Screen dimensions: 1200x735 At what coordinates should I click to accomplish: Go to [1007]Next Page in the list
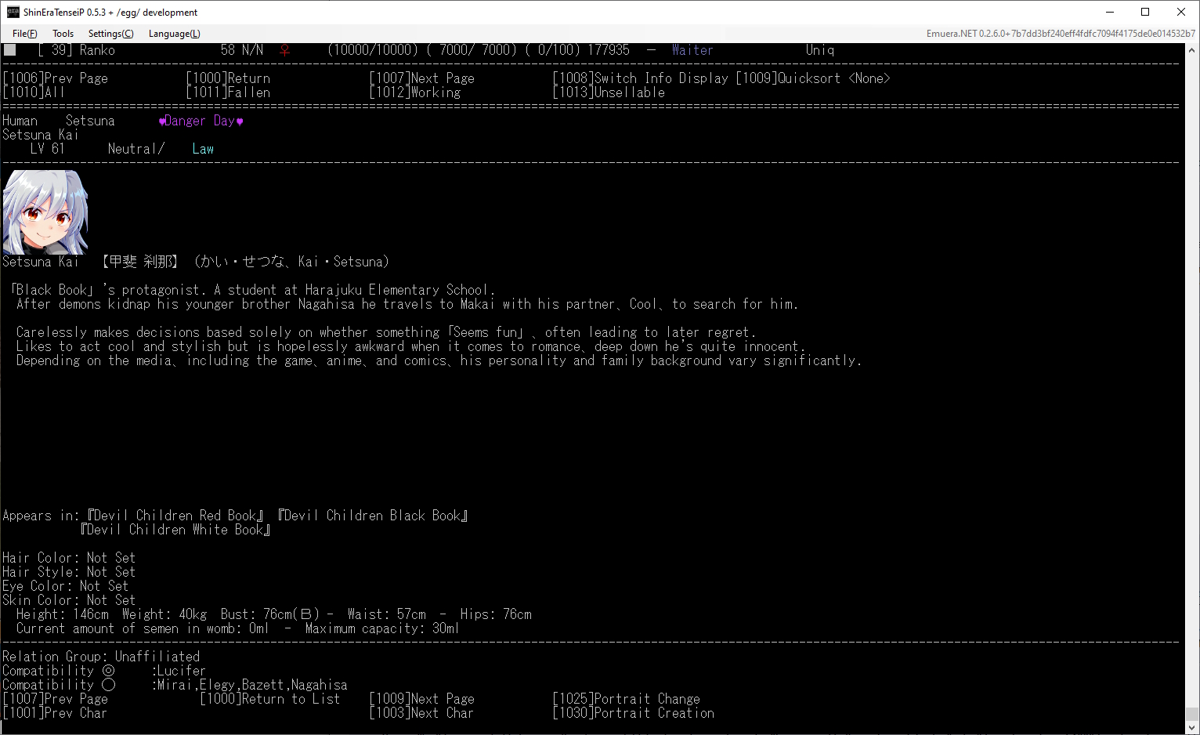click(x=422, y=78)
